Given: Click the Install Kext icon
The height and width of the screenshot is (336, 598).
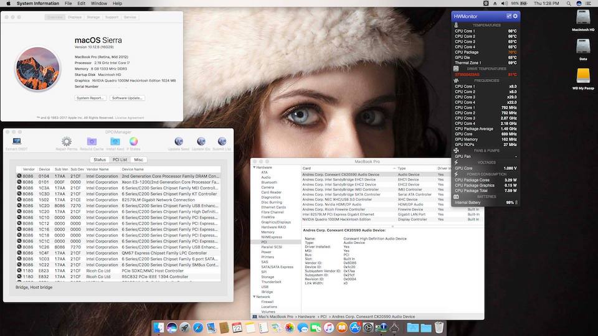Looking at the screenshot, I should pyautogui.click(x=115, y=142).
